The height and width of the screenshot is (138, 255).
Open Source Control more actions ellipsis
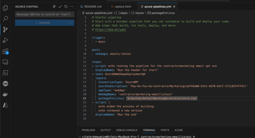72,6
